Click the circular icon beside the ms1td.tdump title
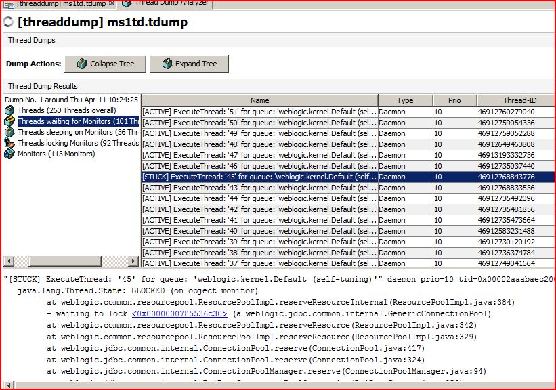Viewport: 556px width, 390px height. coord(8,22)
